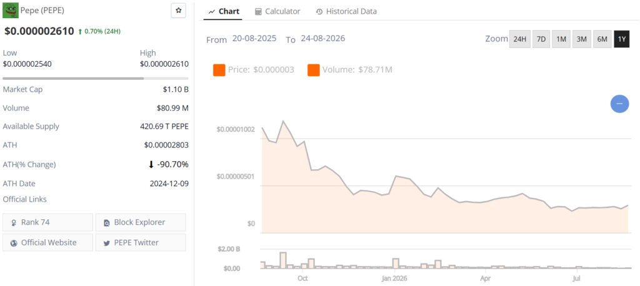Viewport: 640px width, 286px height.
Task: Click the Pepe frog coin logo
Action: tap(11, 10)
